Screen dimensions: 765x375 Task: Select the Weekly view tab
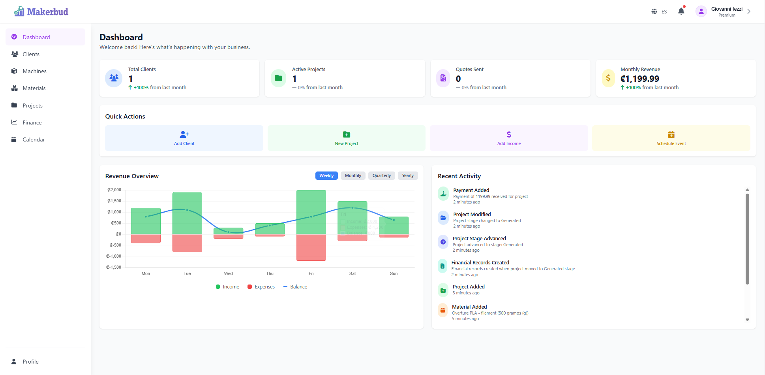pos(326,175)
